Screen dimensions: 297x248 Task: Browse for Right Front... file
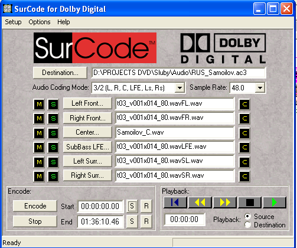coord(87,118)
